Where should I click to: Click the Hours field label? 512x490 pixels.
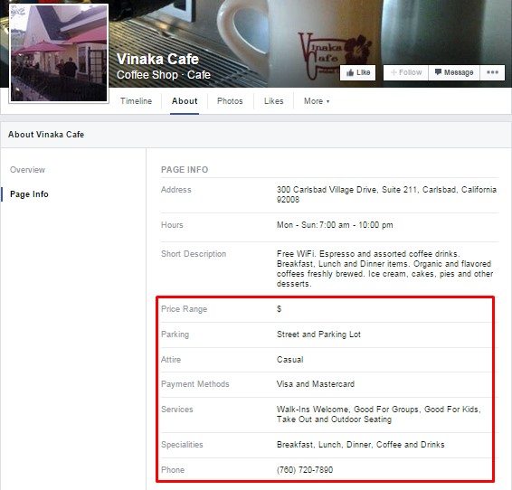[x=172, y=225]
